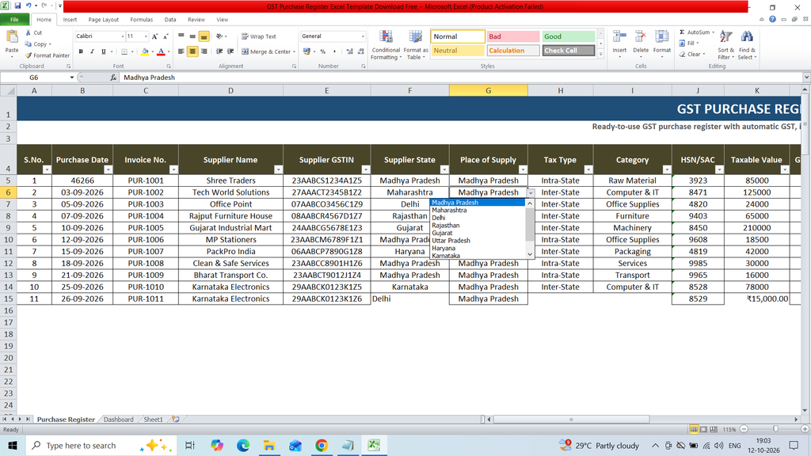Screen dimensions: 811x456
Task: Open Conditional Formatting menu
Action: click(386, 45)
